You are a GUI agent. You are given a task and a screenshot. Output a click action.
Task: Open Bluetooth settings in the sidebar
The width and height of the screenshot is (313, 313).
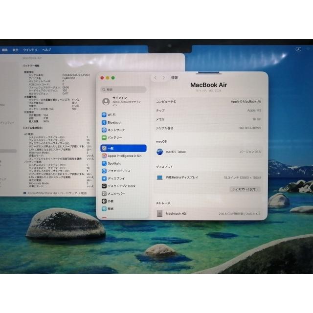pos(112,122)
